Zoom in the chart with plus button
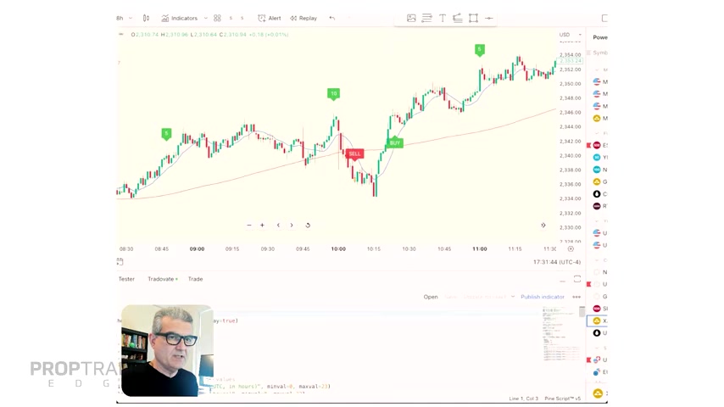The height and width of the screenshot is (407, 724). pos(262,225)
